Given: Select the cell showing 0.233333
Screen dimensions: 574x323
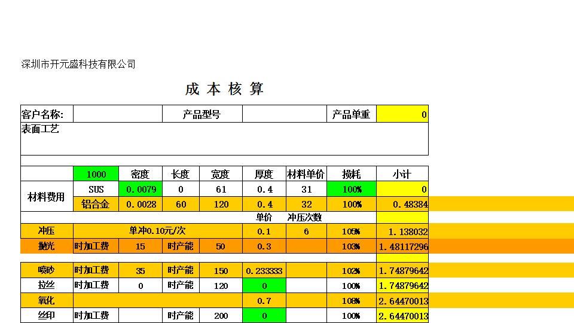Looking at the screenshot, I should pyautogui.click(x=264, y=270).
